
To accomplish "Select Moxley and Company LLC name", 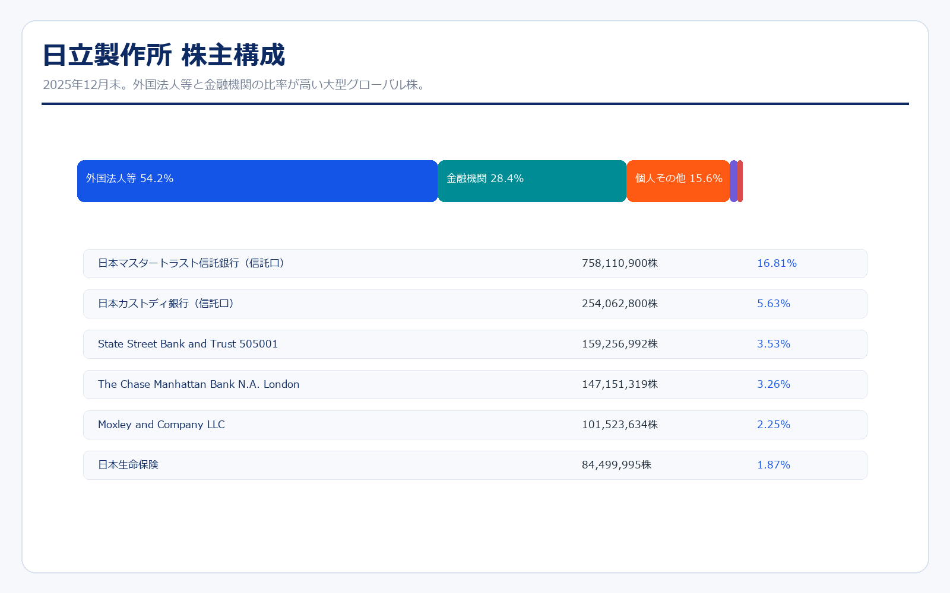I will point(161,425).
